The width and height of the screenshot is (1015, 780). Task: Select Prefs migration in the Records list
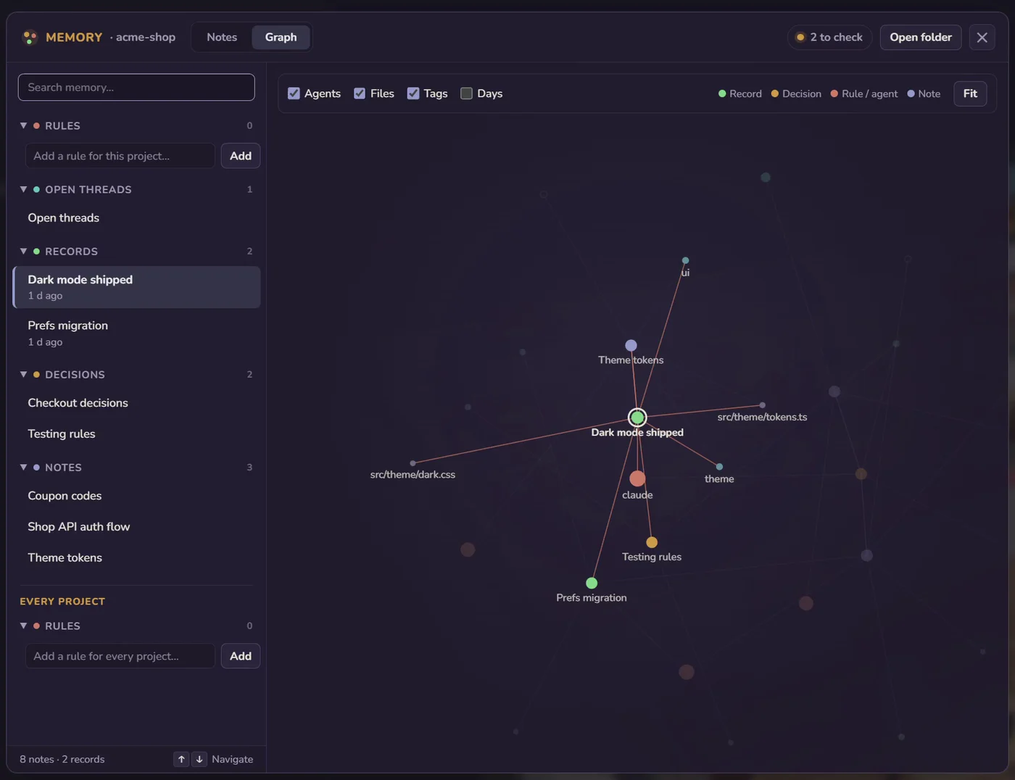coord(136,333)
